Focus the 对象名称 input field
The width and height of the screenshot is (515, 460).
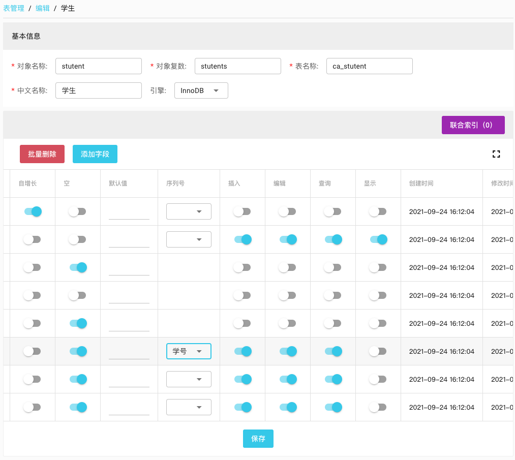[x=98, y=66]
